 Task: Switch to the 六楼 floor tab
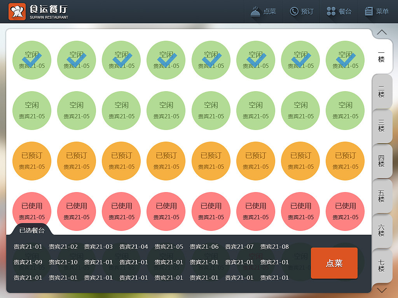click(x=382, y=230)
